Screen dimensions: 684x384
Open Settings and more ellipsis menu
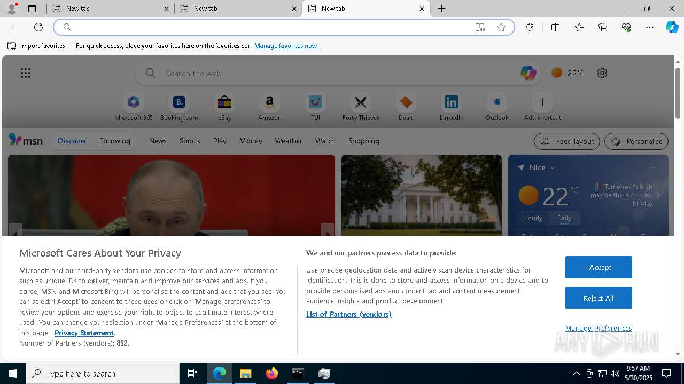(650, 27)
